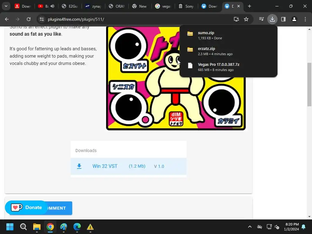Click the COMMENT button behind Donate
312x234 pixels.
60,208
